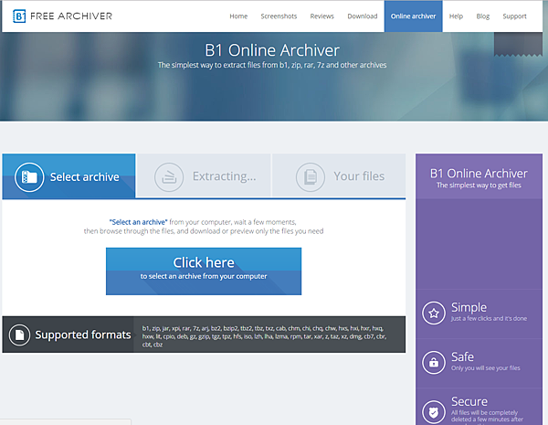Screen dimensions: 548x425
Task: Open the Download page
Action: 363,16
